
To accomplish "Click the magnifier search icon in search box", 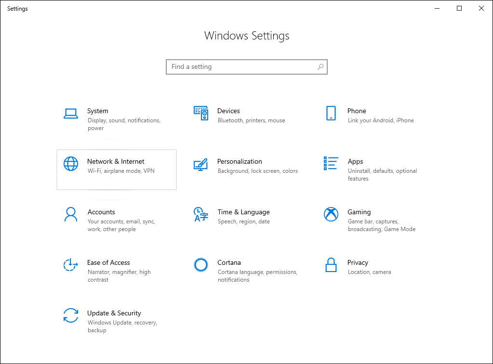I will coord(320,67).
